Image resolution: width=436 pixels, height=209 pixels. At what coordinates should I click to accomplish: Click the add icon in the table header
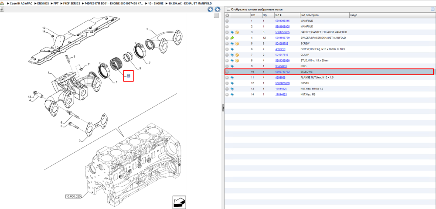(x=227, y=15)
